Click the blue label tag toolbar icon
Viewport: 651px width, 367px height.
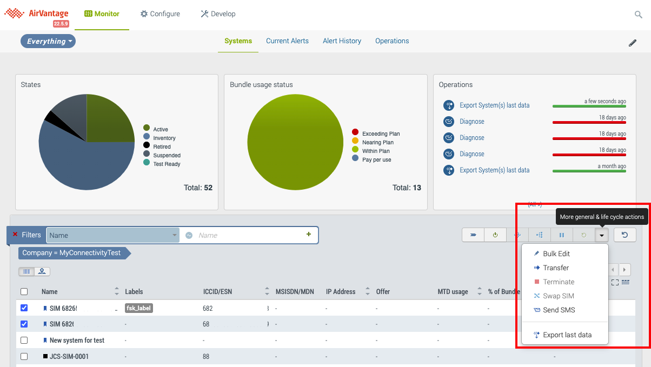click(x=473, y=235)
